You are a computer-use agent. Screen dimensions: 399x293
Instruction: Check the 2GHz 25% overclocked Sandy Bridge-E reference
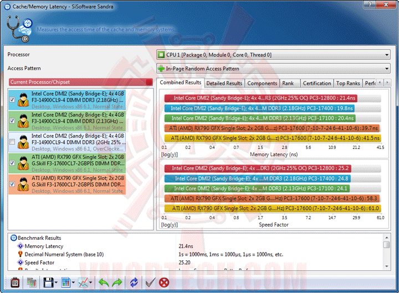click(12, 142)
